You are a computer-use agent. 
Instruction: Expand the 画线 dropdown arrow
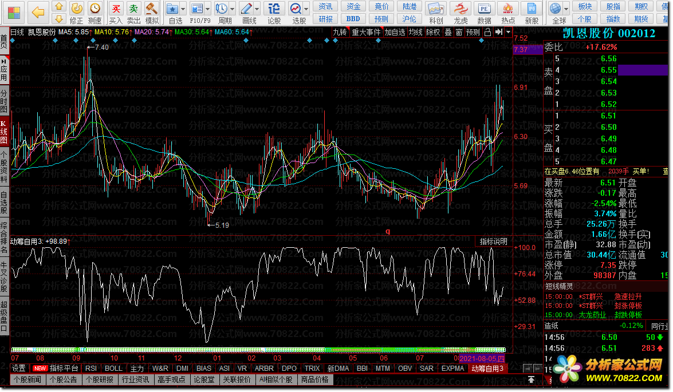257,9
